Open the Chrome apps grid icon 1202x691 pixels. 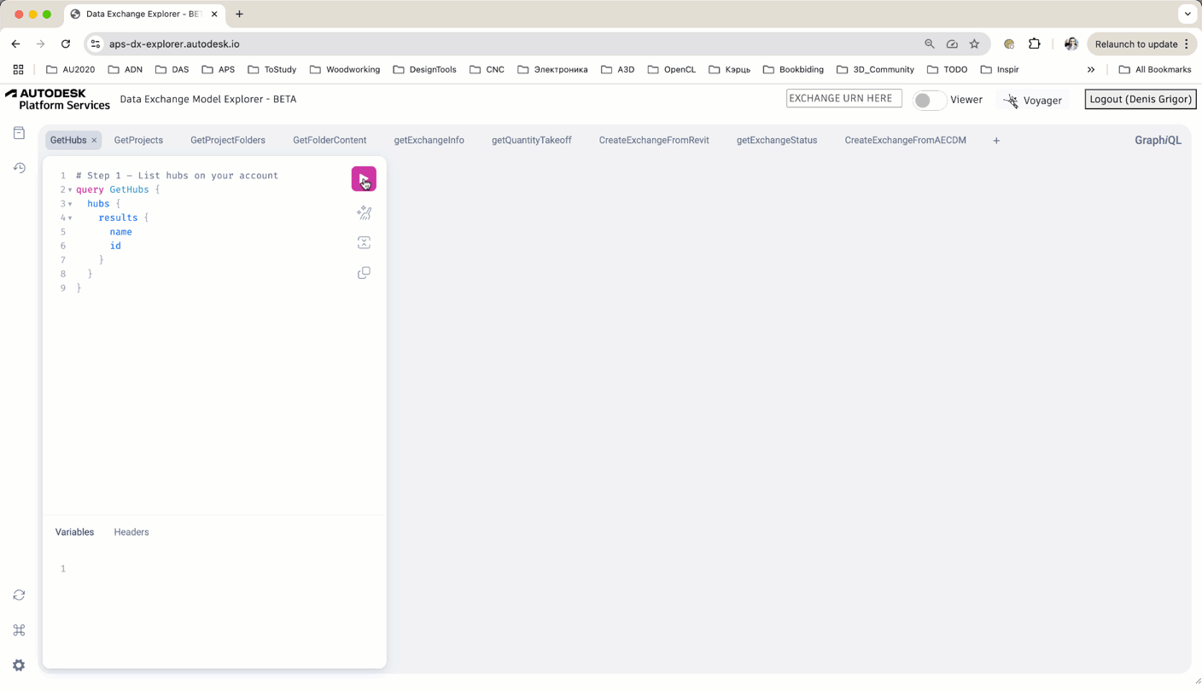[x=18, y=70]
